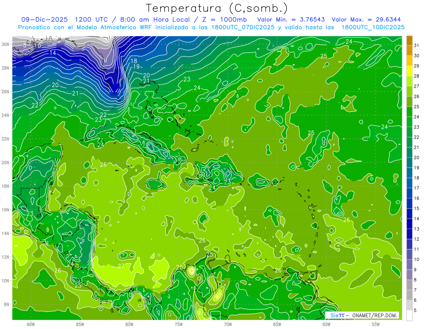Pick the gray colorbar segment between 6 and 7
Image resolution: width=426 pixels, height=329 pixels.
(x=409, y=295)
